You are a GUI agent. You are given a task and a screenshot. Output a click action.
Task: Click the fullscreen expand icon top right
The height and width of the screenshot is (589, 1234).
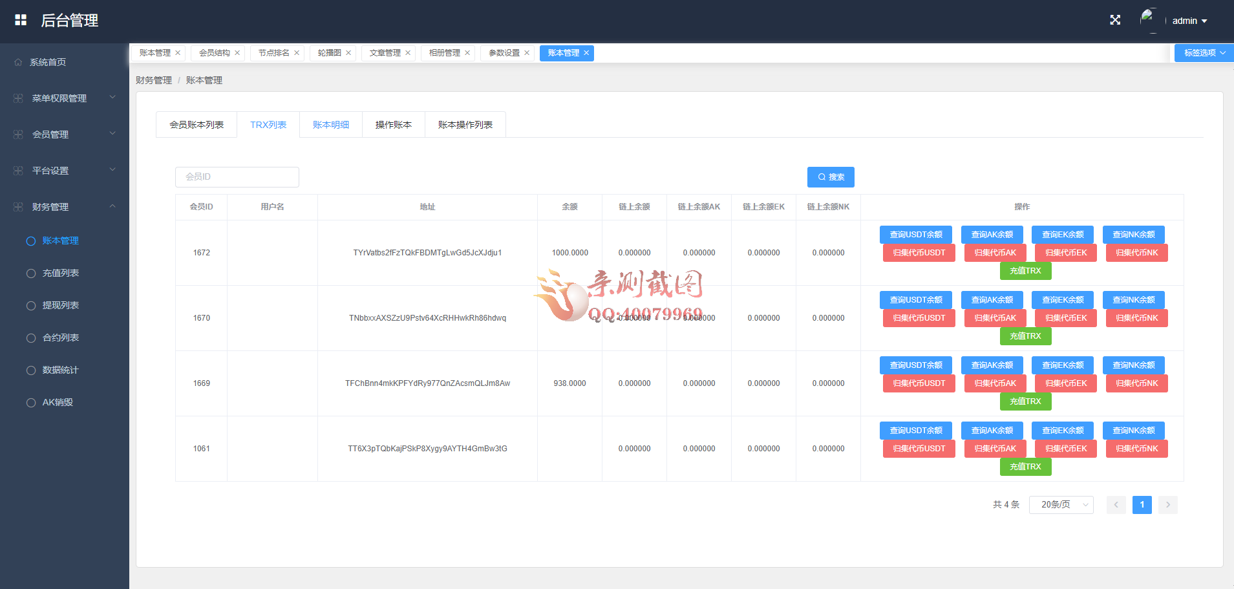(x=1115, y=20)
